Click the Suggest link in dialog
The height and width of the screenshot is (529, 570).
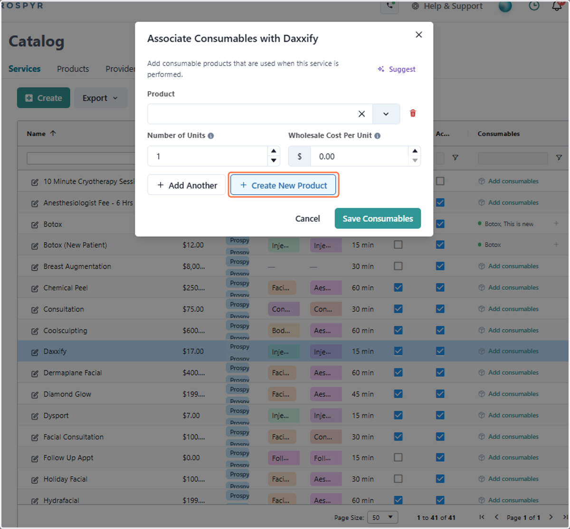(x=397, y=69)
